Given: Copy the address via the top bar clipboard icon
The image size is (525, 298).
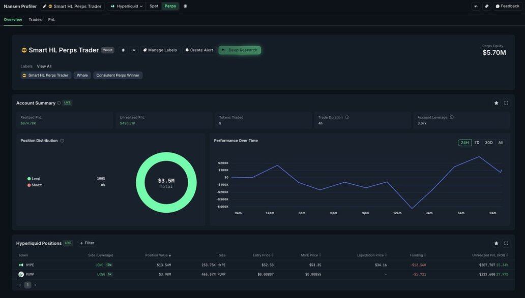Looking at the screenshot, I should [x=185, y=7].
